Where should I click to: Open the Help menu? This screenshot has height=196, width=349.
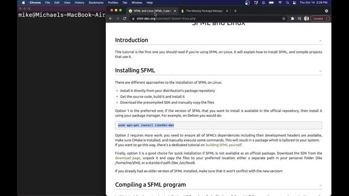(149, 3)
